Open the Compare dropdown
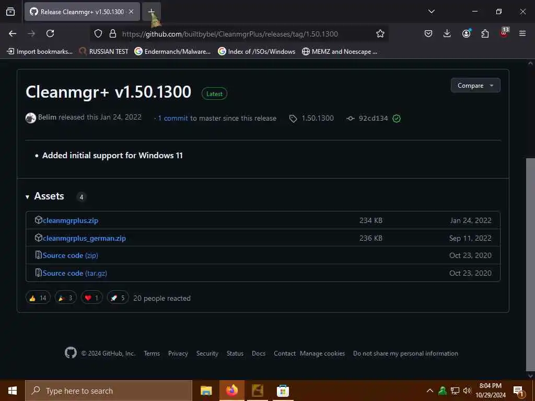The width and height of the screenshot is (535, 401). coord(475,85)
